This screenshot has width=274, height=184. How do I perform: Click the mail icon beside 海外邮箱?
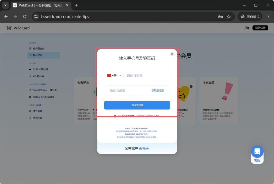pyautogui.click(x=30, y=111)
